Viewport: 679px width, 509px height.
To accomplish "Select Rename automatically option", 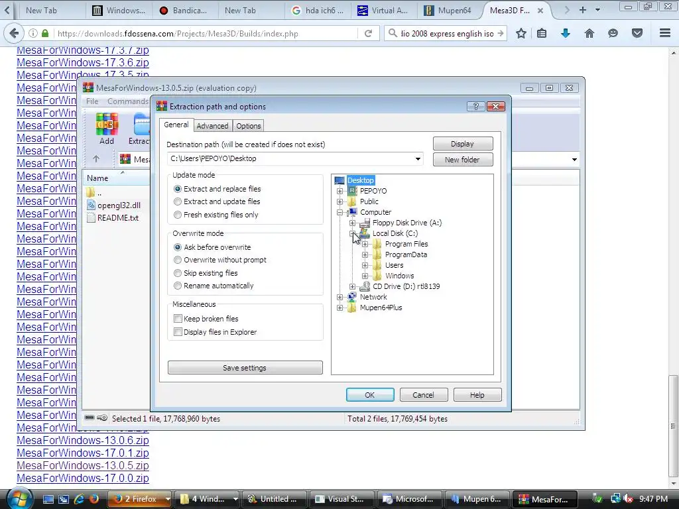I will 178,286.
